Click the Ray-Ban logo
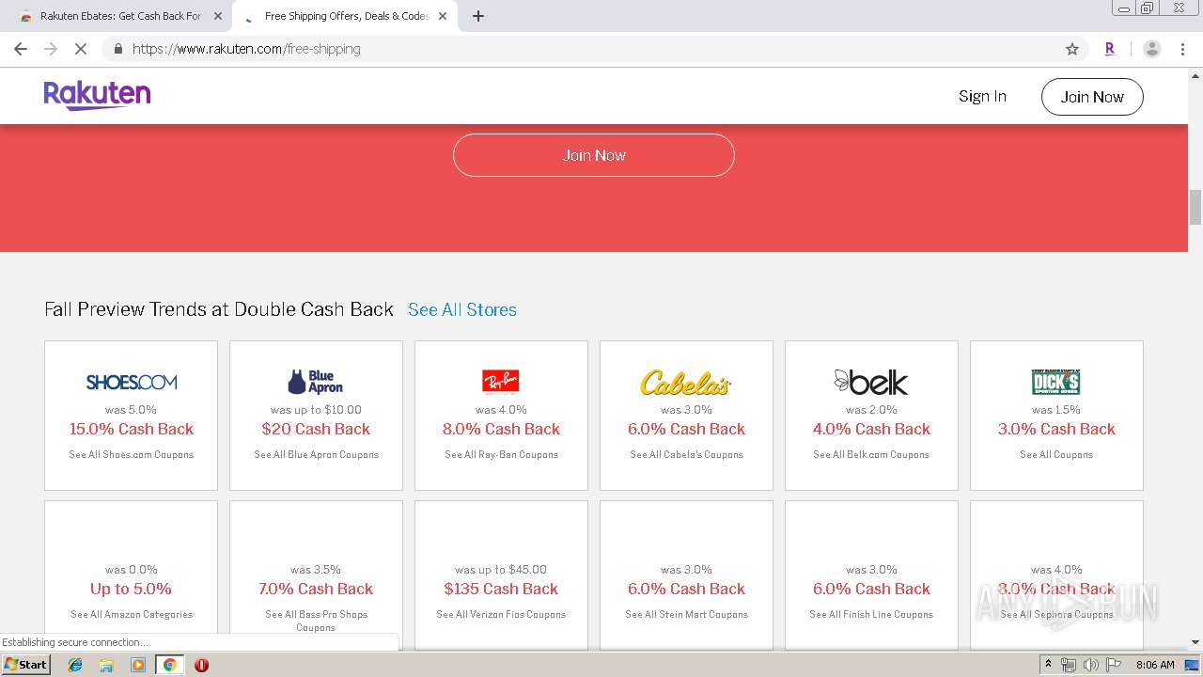The height and width of the screenshot is (677, 1203). (501, 381)
